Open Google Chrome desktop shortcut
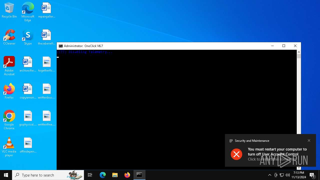This screenshot has width=320, height=180. point(9,120)
